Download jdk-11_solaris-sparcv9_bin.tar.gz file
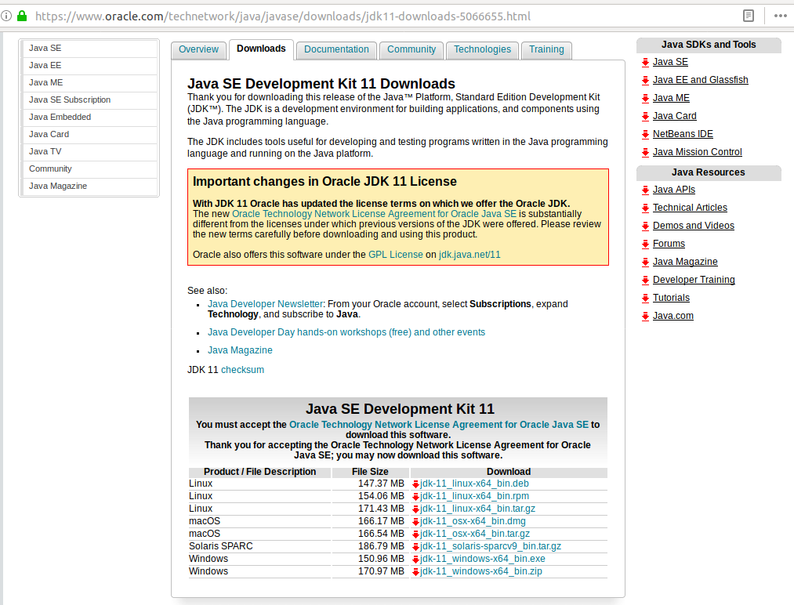The width and height of the screenshot is (794, 605). point(491,546)
